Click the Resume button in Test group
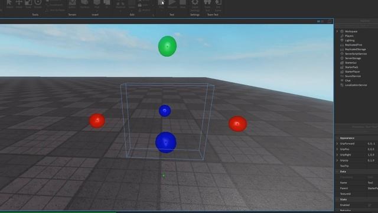This screenshot has height=213, width=378. click(x=172, y=4)
